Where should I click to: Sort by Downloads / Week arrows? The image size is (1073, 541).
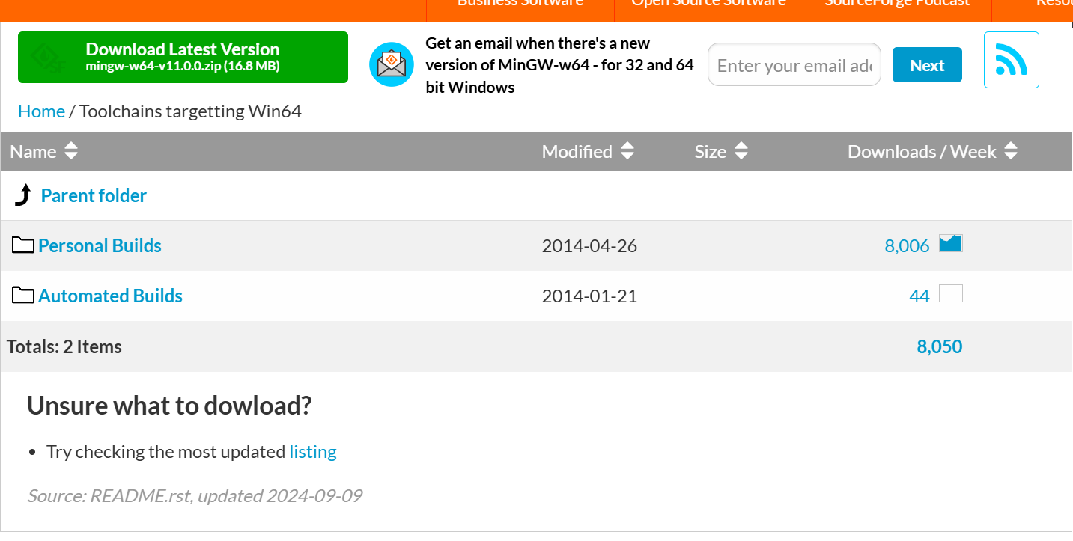1011,151
